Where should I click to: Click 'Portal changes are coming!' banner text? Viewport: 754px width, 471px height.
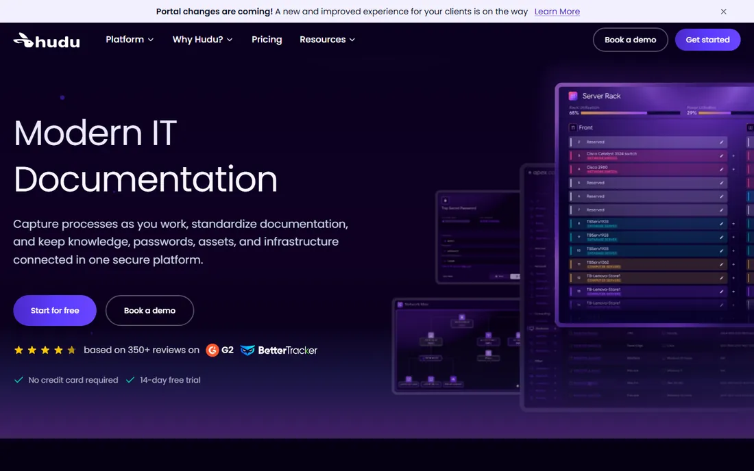214,12
